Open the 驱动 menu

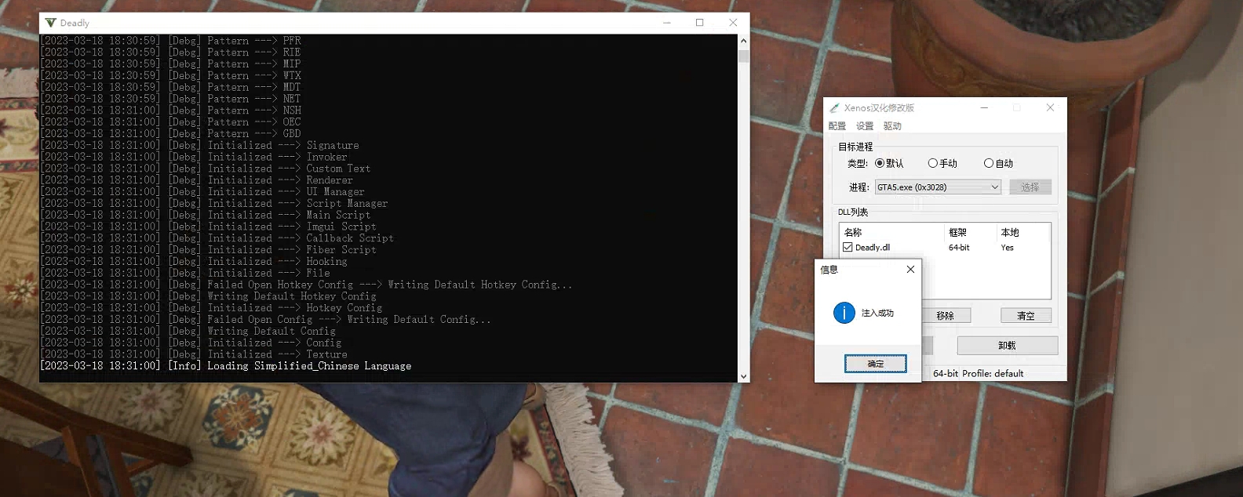892,126
